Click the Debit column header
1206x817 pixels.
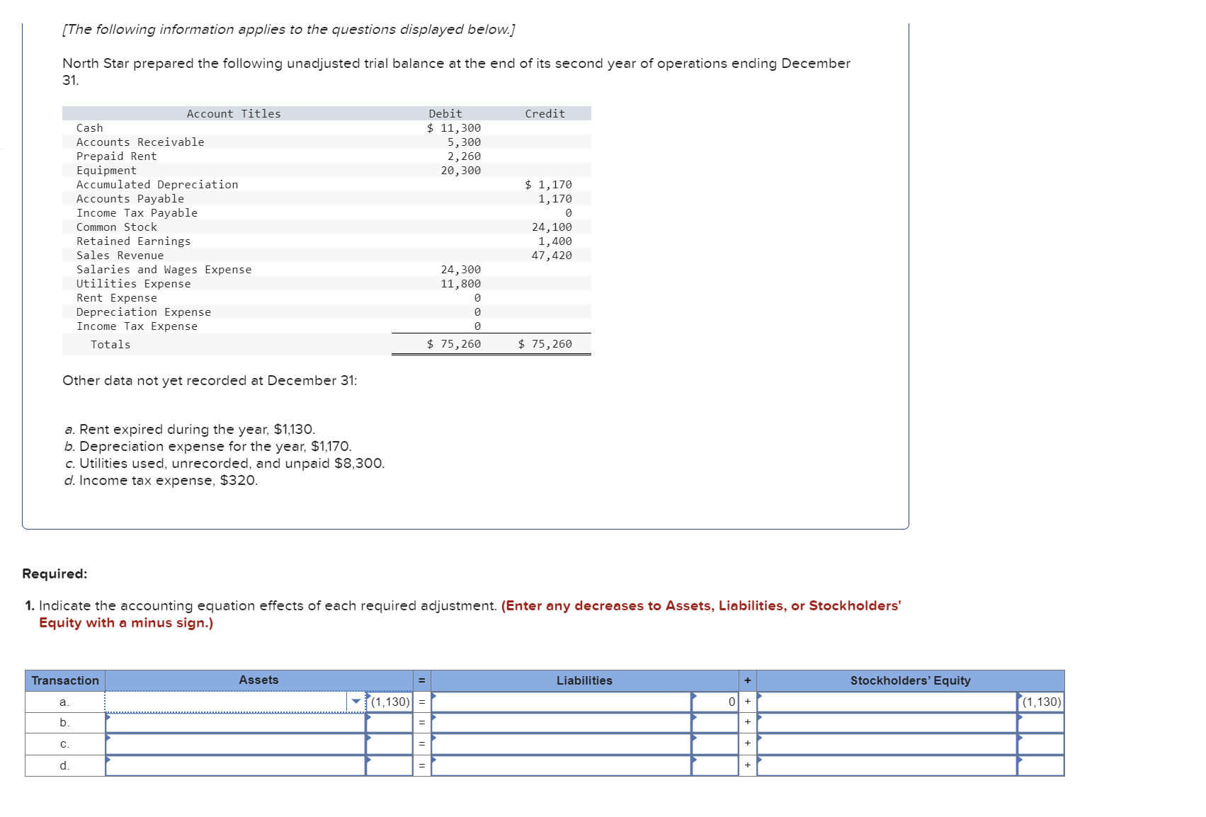coord(445,114)
